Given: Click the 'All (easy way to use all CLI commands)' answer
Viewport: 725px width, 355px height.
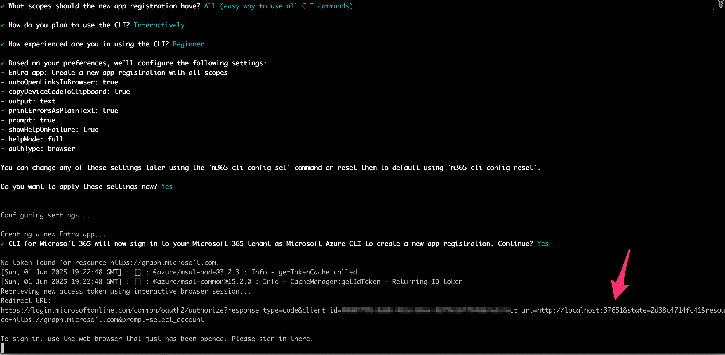Looking at the screenshot, I should [278, 6].
